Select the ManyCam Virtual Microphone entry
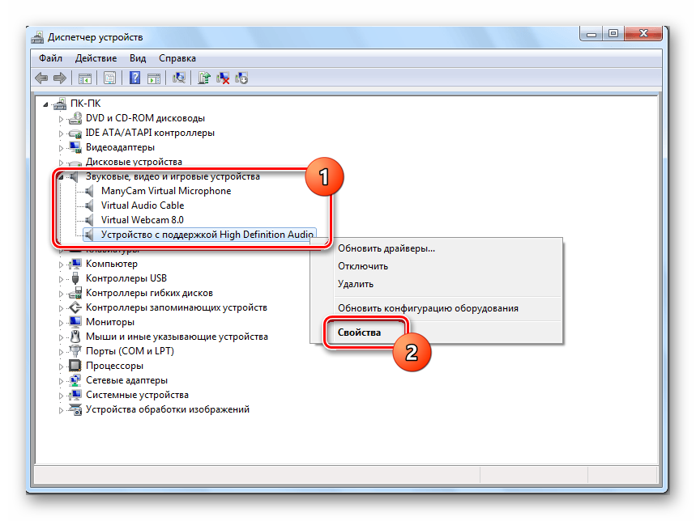696x521 pixels. pos(166,191)
